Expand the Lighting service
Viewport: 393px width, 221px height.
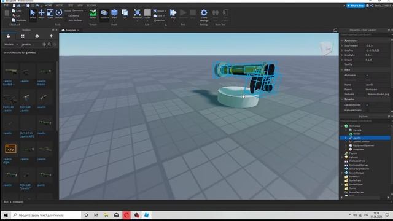pos(342,157)
